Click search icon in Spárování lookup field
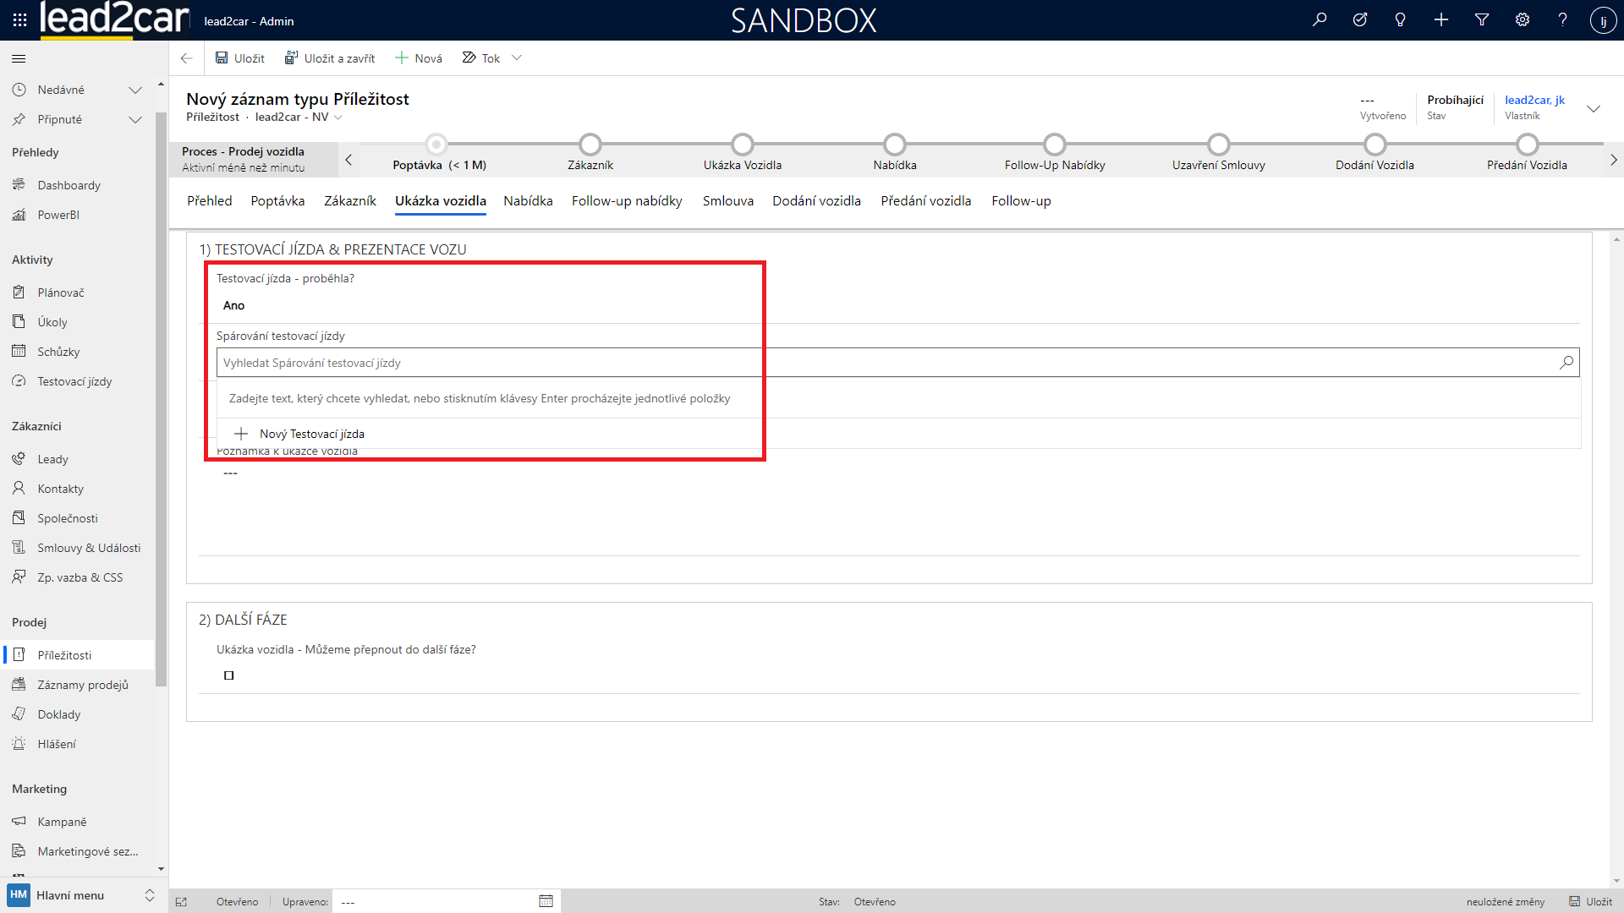The image size is (1624, 913). pyautogui.click(x=1566, y=363)
